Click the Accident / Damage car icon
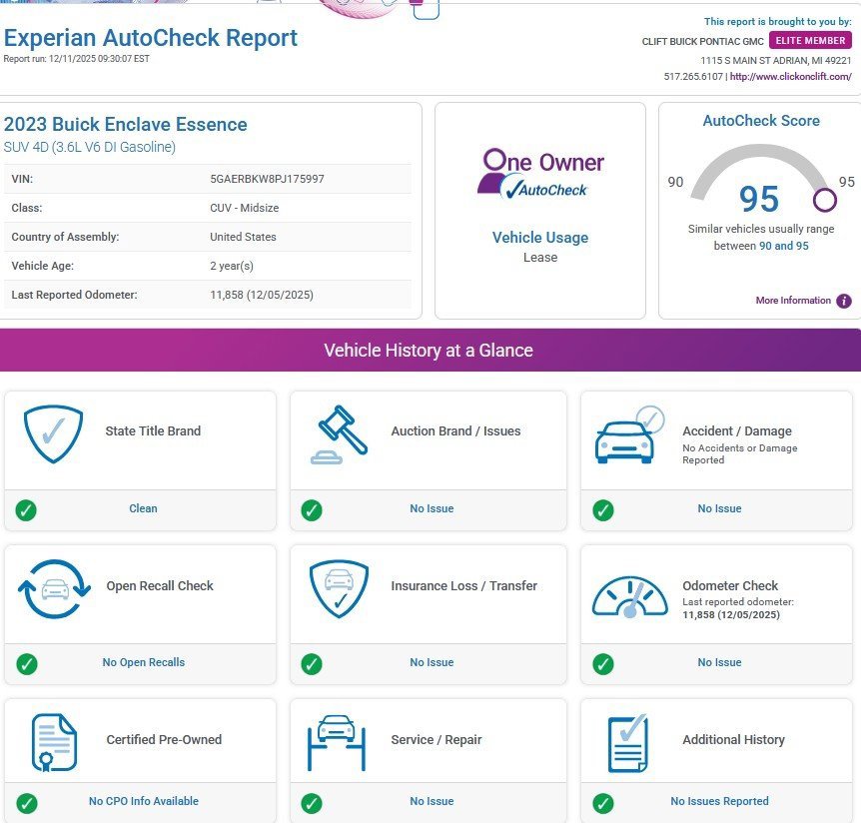 tap(628, 435)
